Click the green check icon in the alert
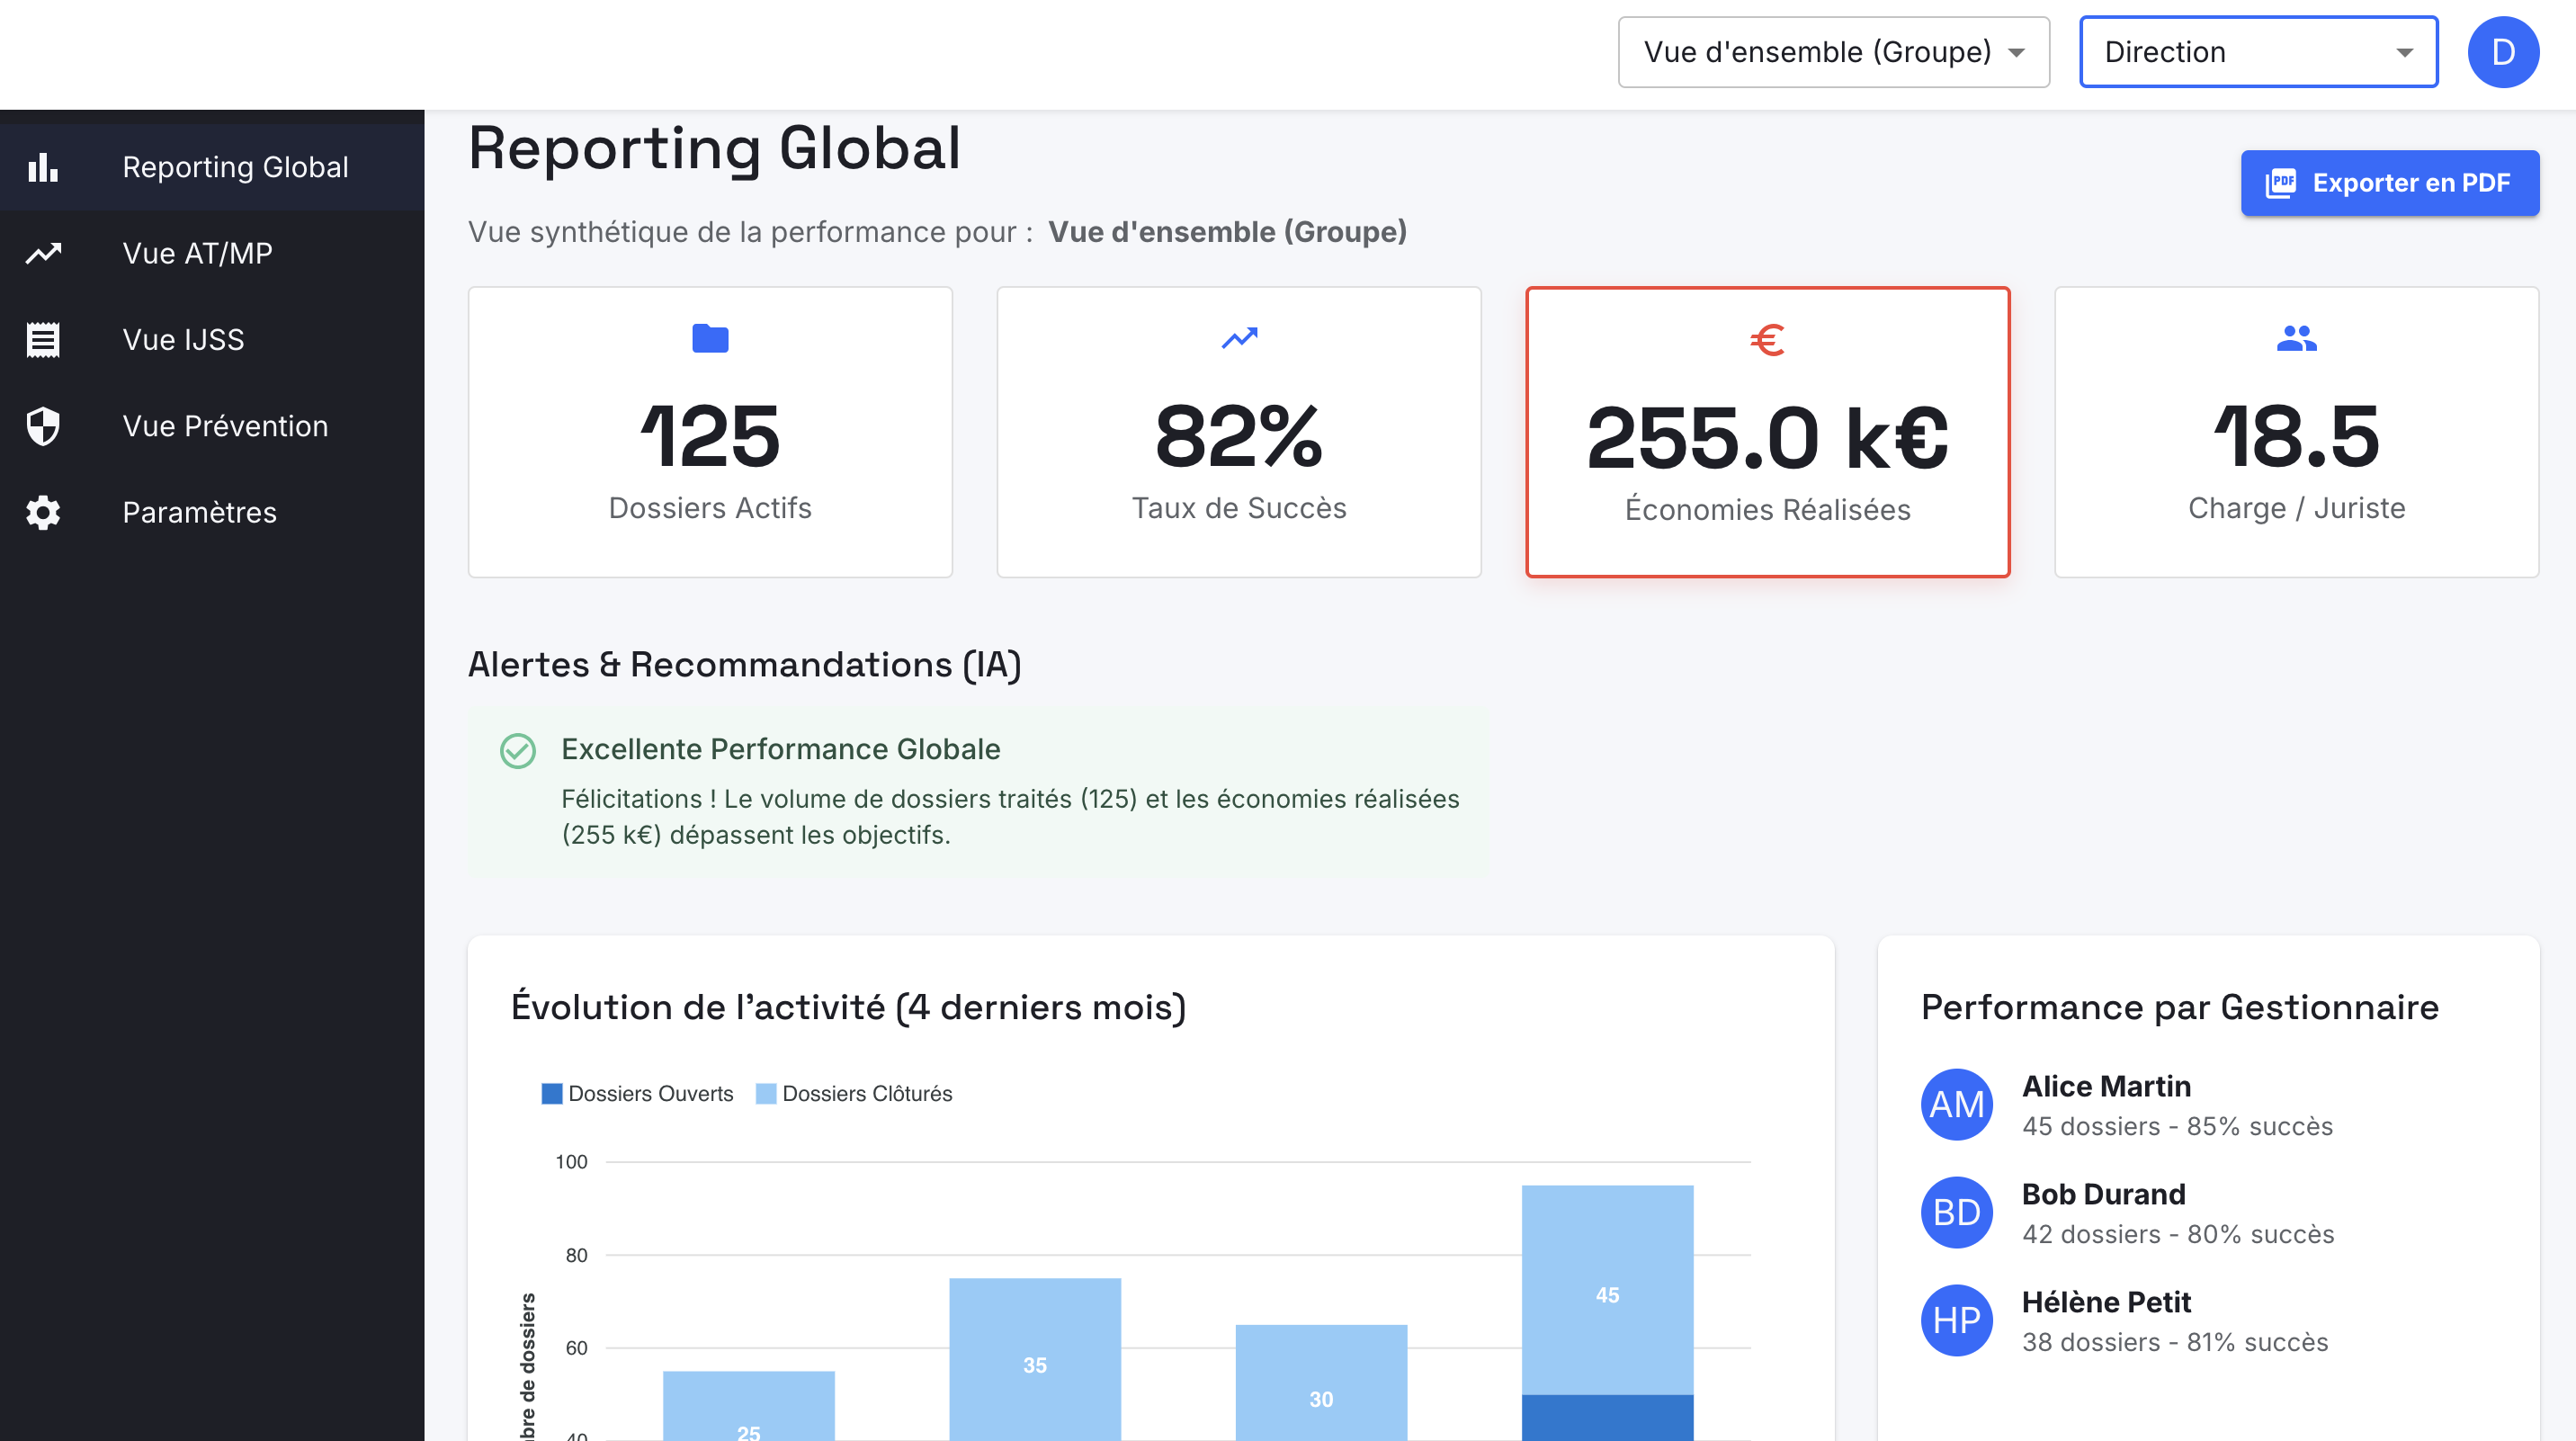This screenshot has width=2576, height=1441. pos(518,750)
